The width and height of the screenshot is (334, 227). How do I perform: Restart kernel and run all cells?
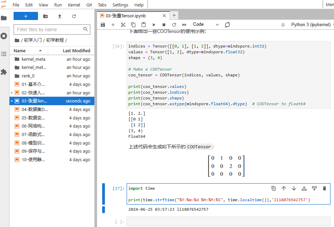184,25
